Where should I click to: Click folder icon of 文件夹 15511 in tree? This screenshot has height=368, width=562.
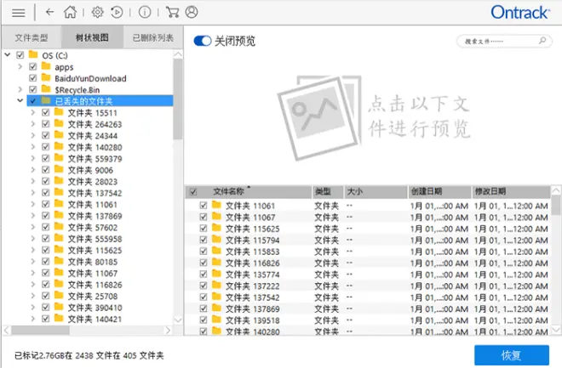pyautogui.click(x=59, y=112)
